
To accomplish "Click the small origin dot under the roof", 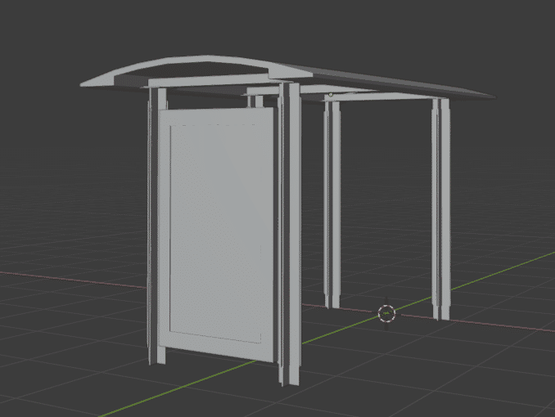I will pyautogui.click(x=331, y=95).
